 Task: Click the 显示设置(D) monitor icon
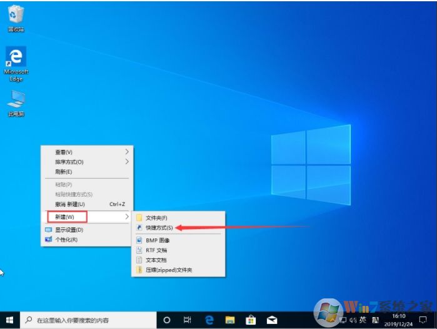(x=49, y=230)
